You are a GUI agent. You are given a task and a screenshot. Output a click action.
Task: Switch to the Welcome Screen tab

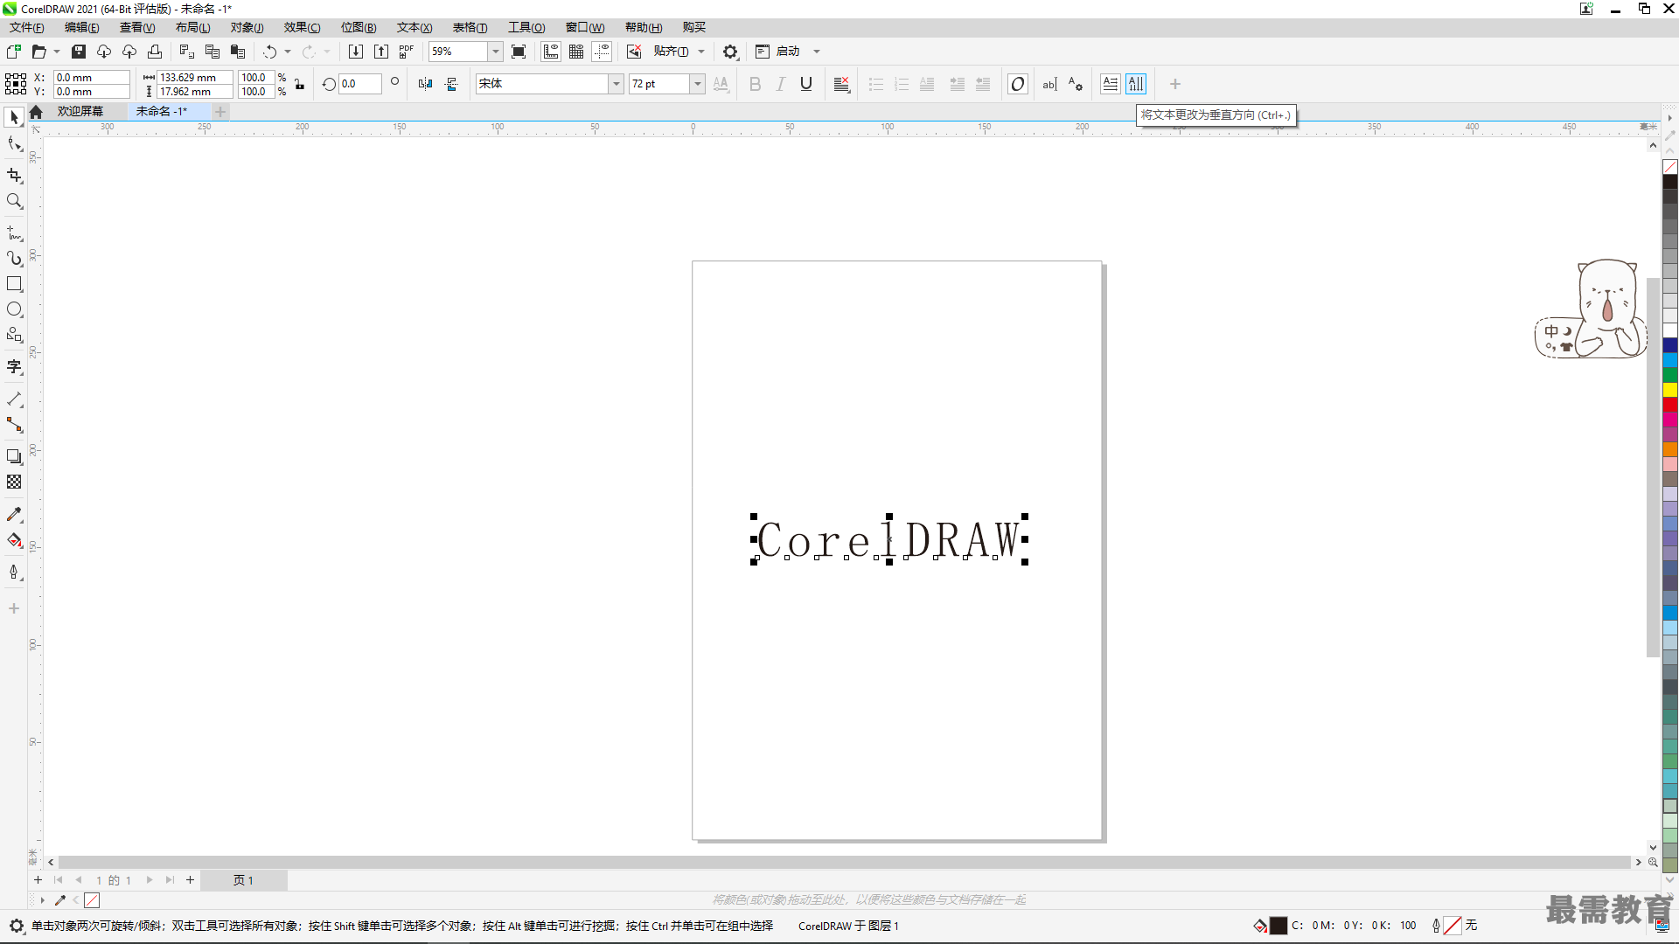(x=80, y=111)
